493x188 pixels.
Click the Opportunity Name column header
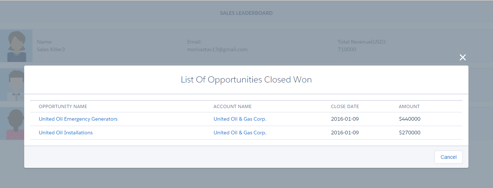click(63, 106)
